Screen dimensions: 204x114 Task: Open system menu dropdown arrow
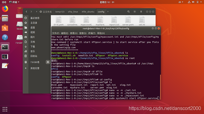click(x=201, y=2)
